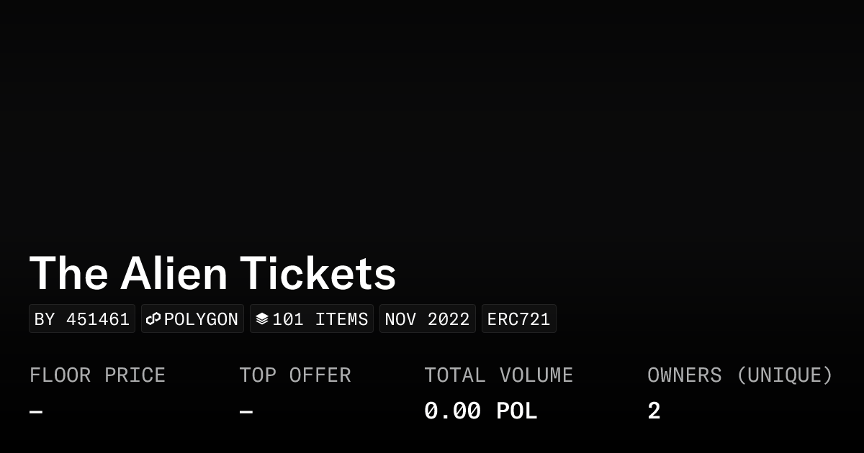The image size is (864, 453).
Task: Select the ERC721 token standard badge
Action: (x=518, y=319)
